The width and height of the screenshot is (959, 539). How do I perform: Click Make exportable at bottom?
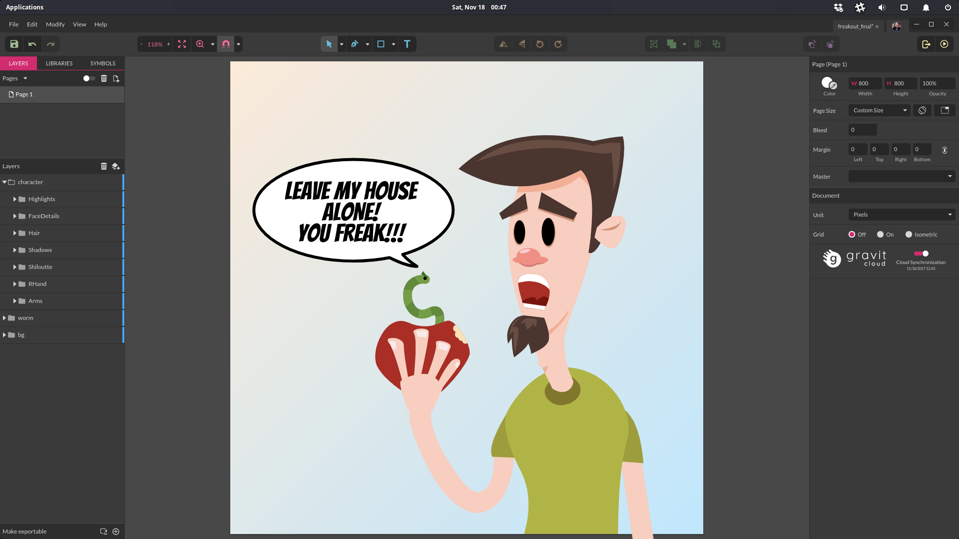pyautogui.click(x=24, y=532)
